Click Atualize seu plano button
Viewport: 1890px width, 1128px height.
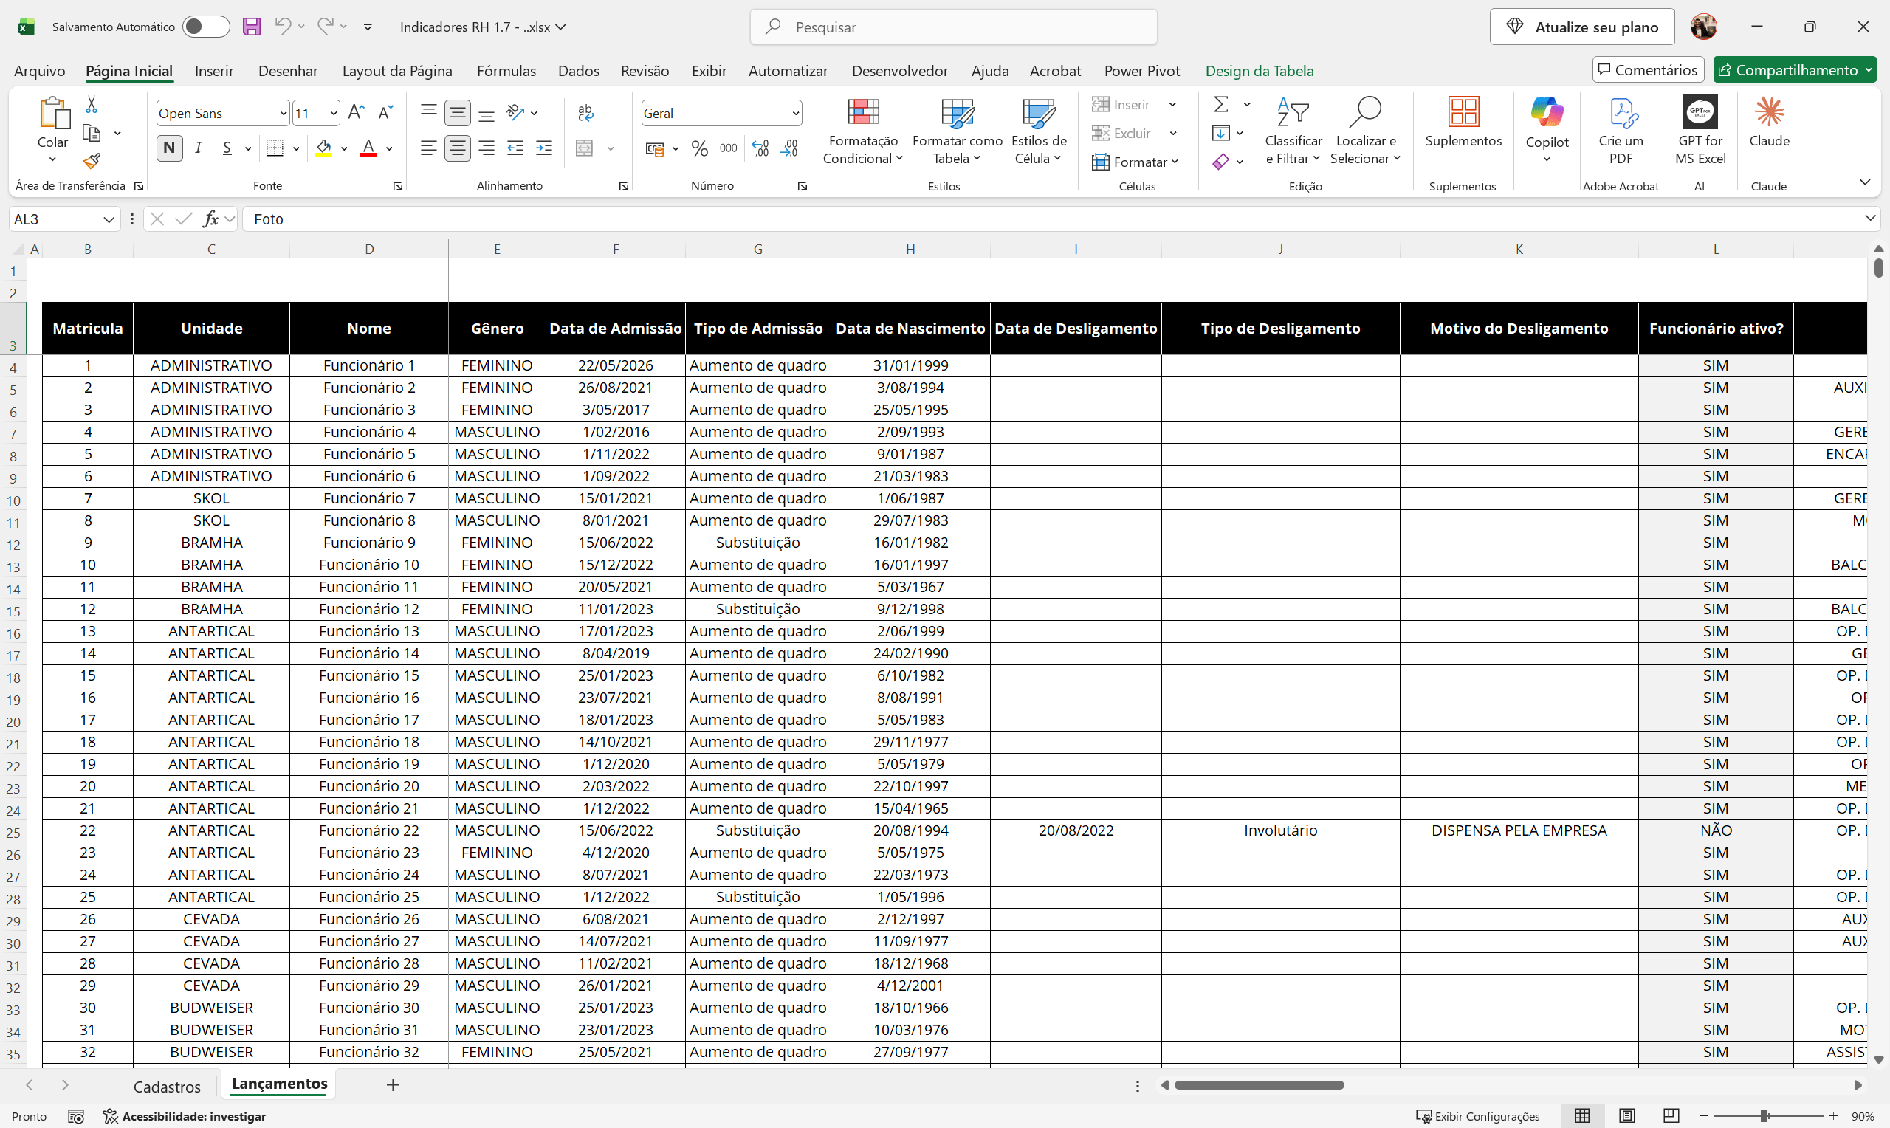pos(1581,27)
